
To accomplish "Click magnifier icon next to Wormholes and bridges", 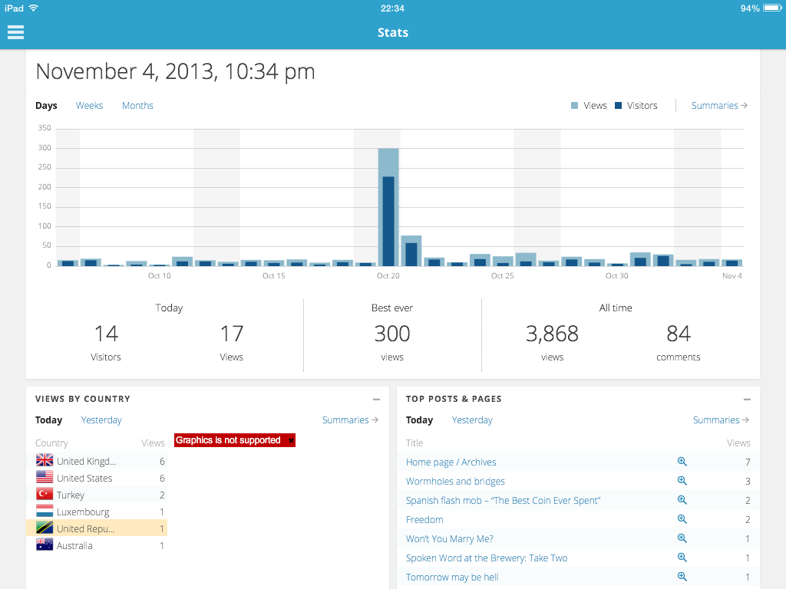I will 682,481.
